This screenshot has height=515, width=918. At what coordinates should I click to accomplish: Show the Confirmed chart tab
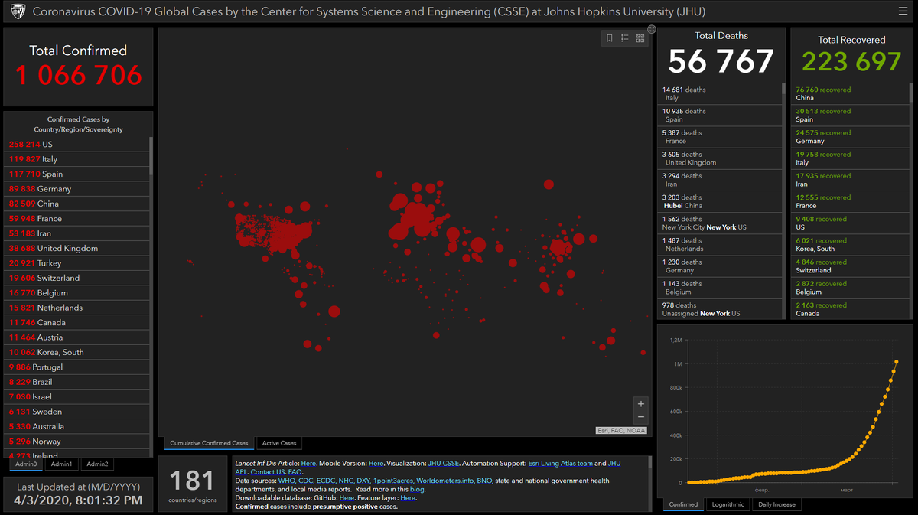[x=683, y=504]
